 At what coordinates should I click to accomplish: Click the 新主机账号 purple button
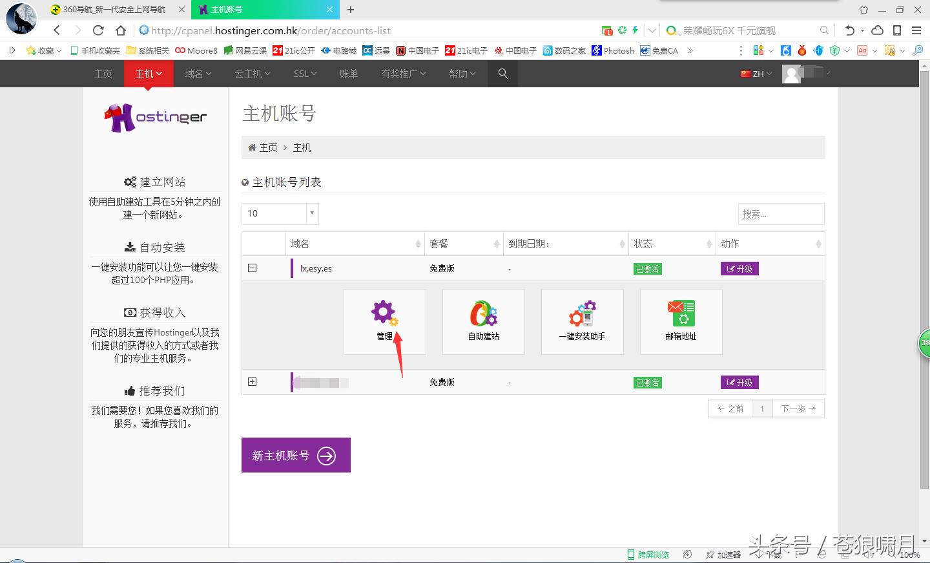296,454
